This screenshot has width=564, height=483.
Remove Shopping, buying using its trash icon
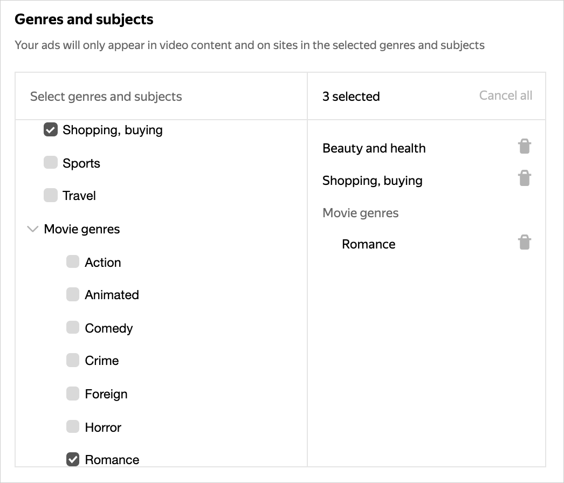(x=524, y=178)
